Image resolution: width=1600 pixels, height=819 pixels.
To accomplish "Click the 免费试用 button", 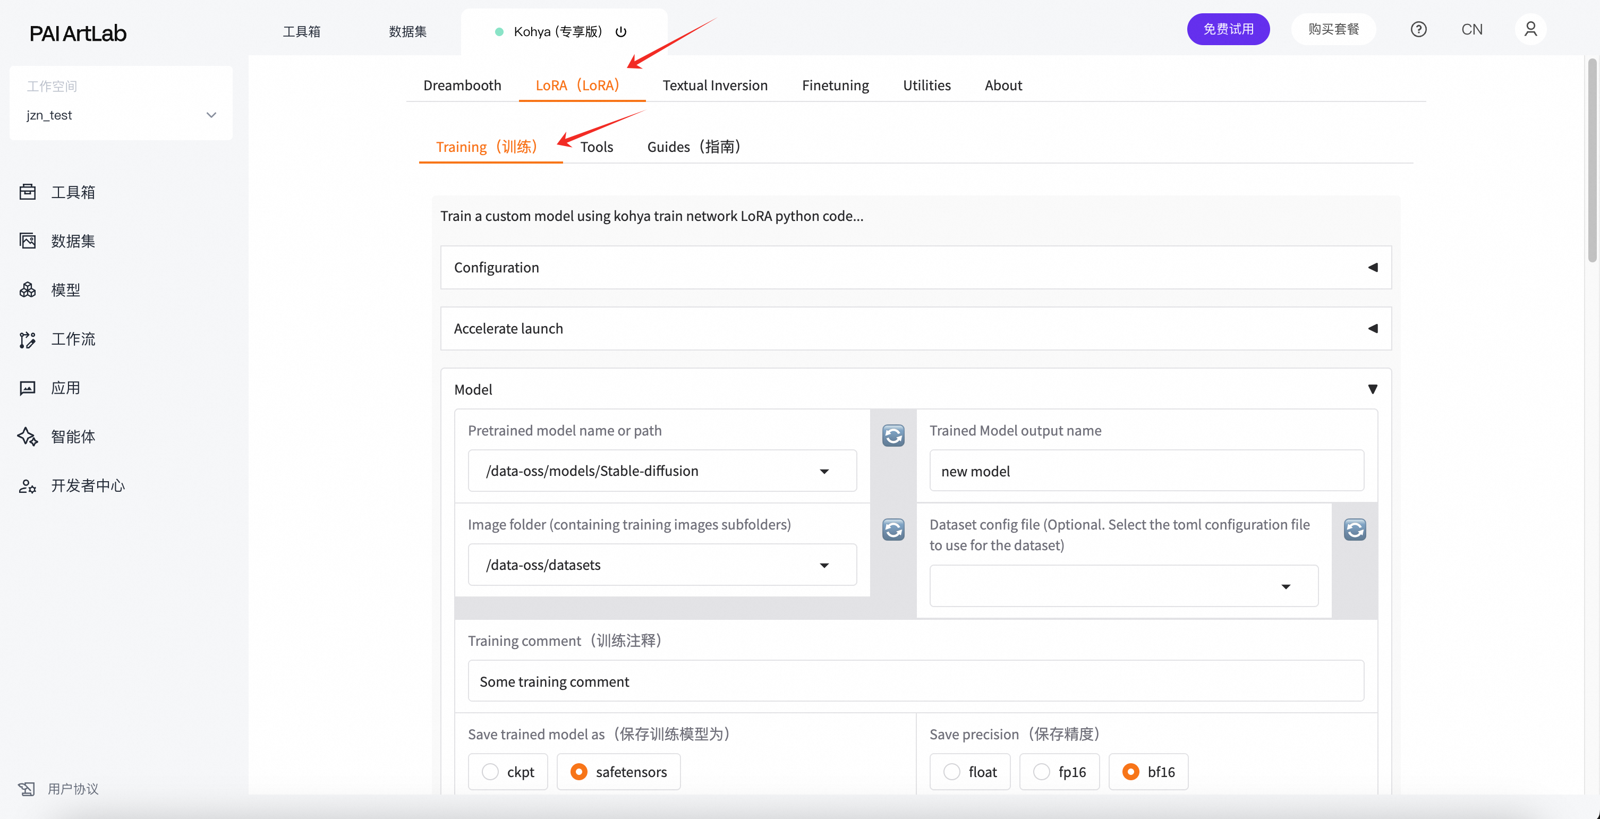I will click(1228, 29).
